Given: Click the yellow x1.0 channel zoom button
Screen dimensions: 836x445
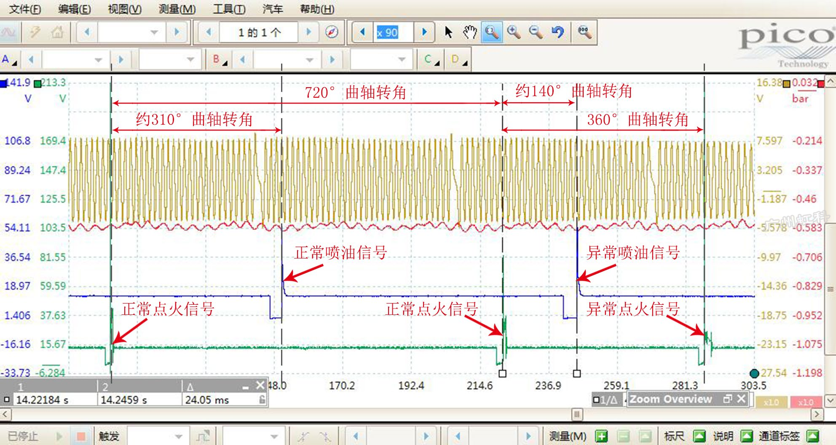Looking at the screenshot, I should pyautogui.click(x=771, y=402).
